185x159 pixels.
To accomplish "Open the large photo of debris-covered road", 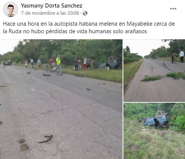I will [61, 99].
